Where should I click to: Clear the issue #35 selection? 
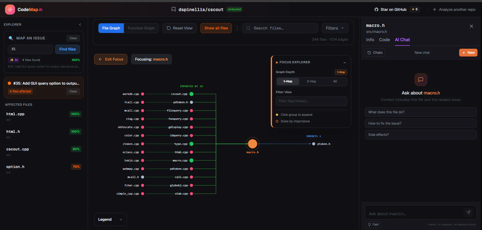[73, 91]
